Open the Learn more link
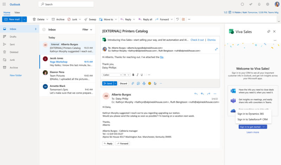The width and height of the screenshot is (281, 165). point(253,132)
